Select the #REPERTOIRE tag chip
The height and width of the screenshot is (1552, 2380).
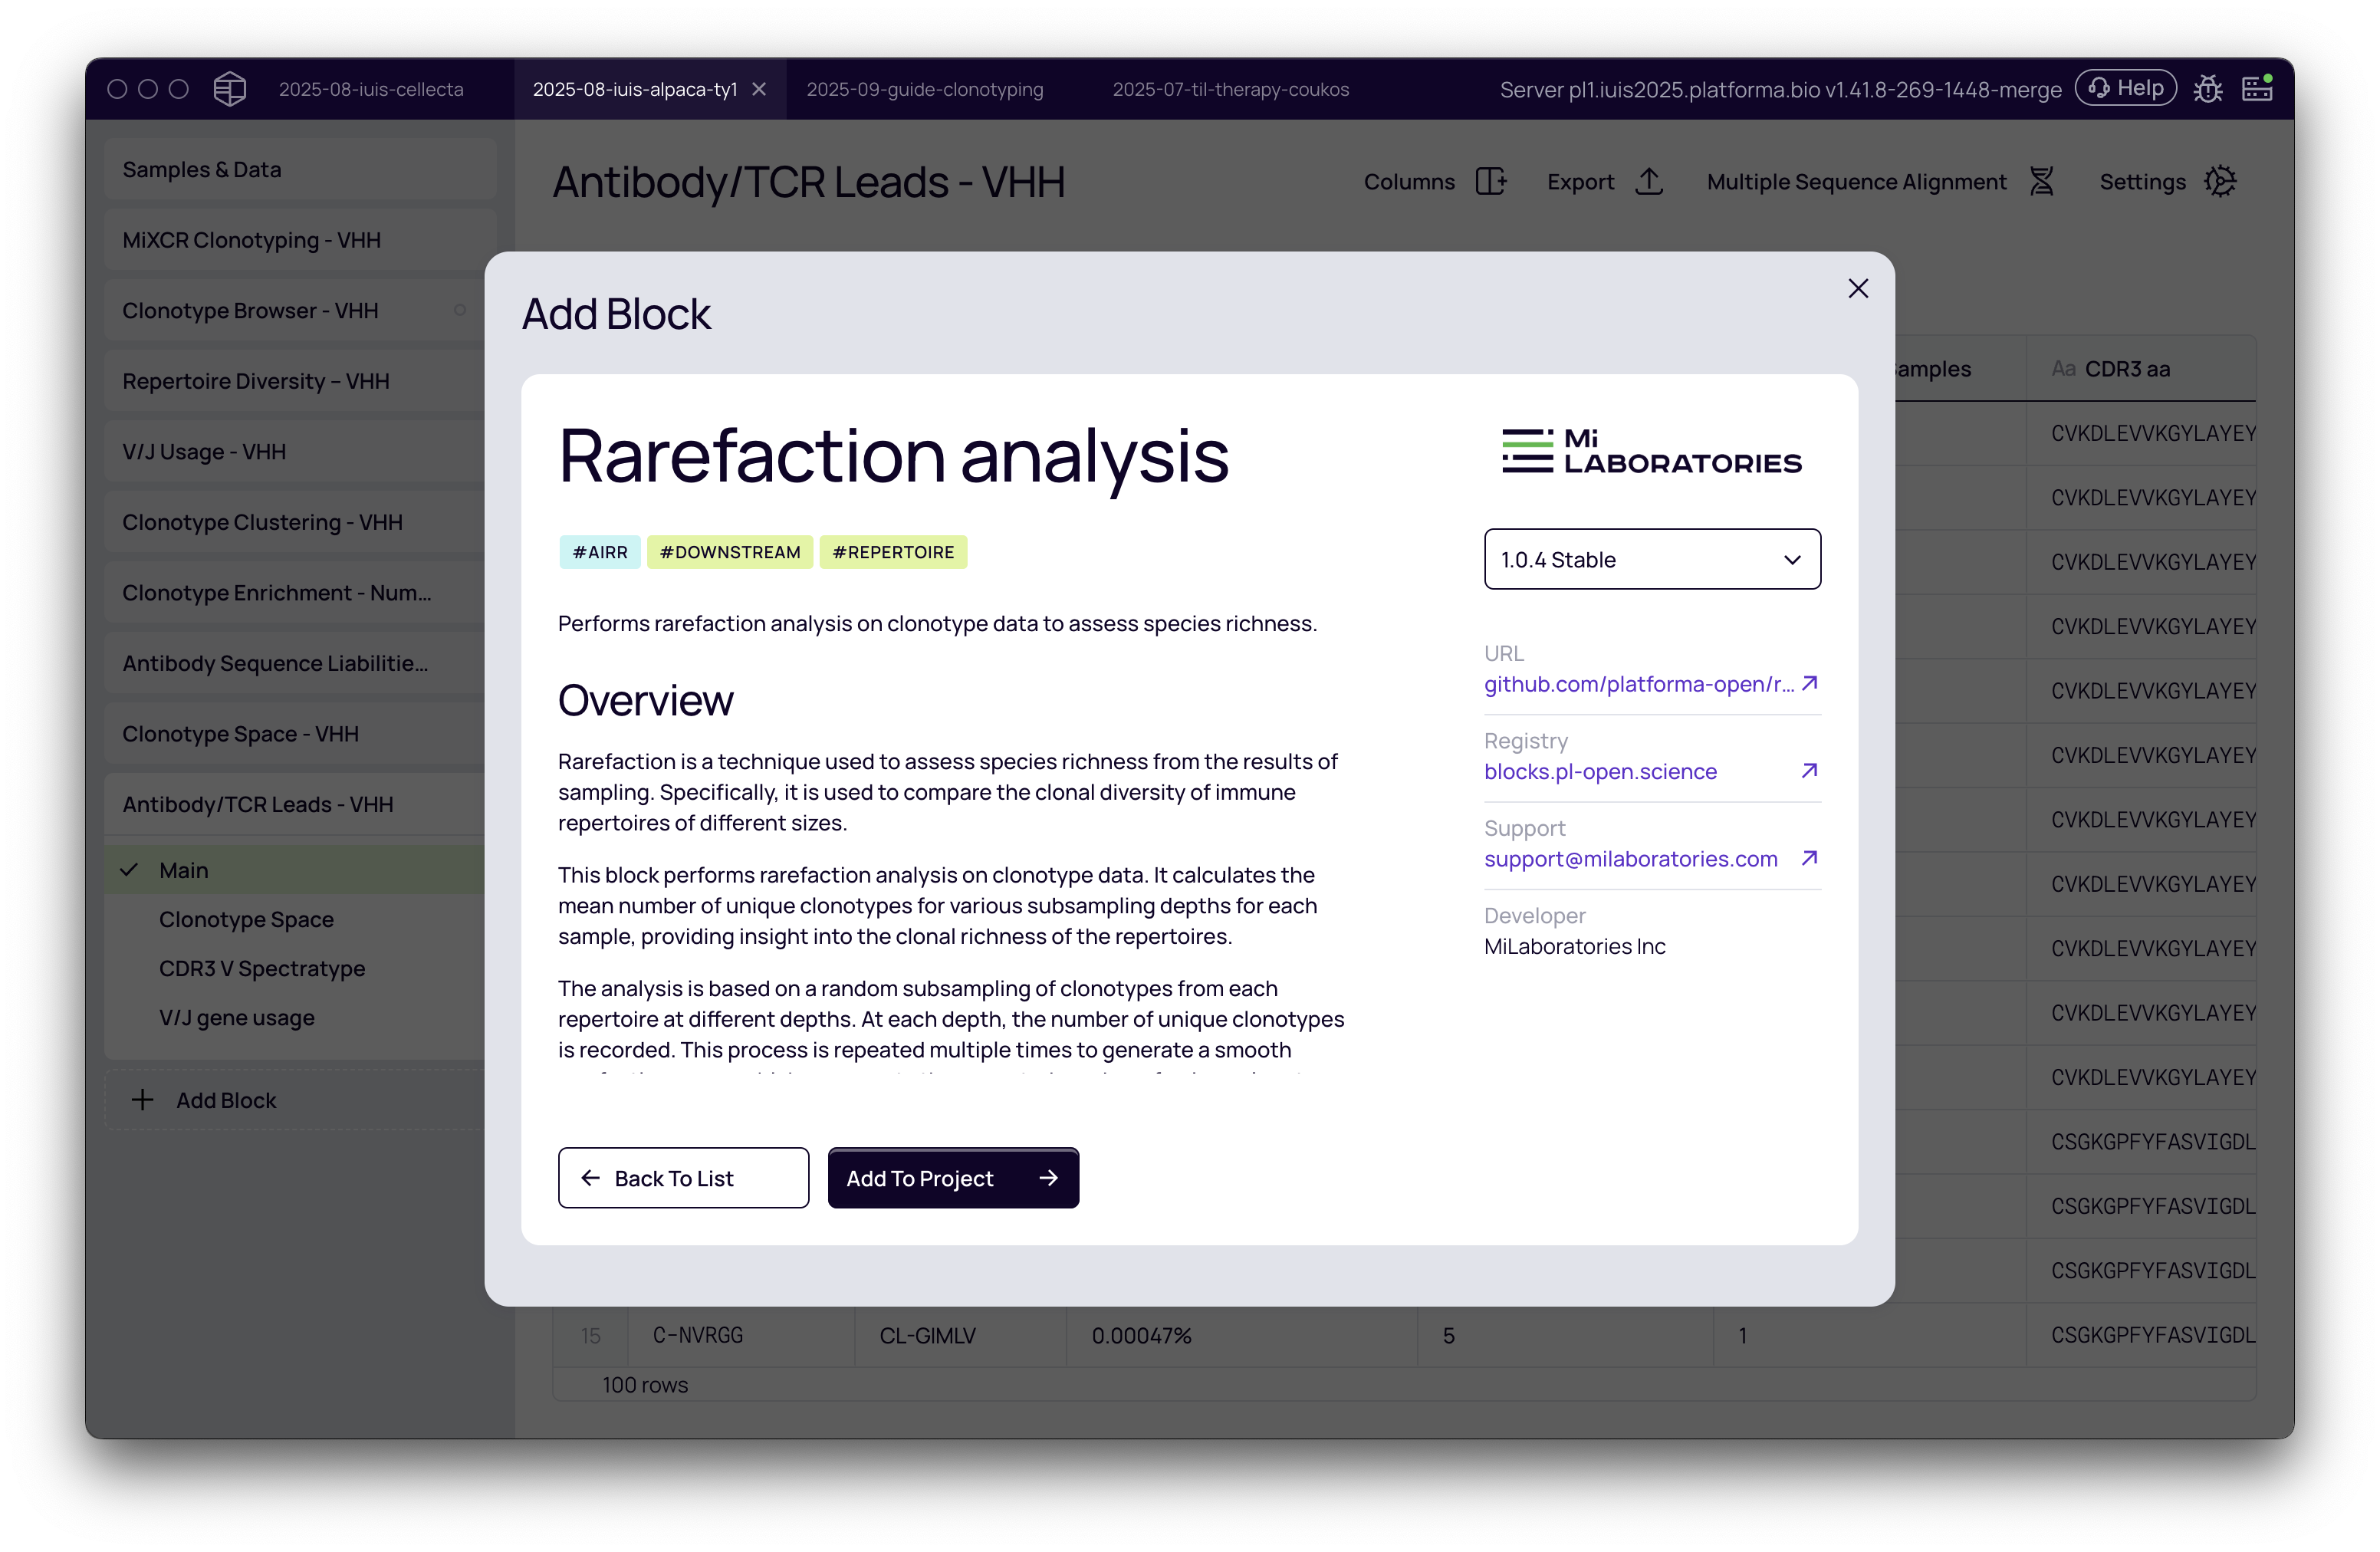pyautogui.click(x=893, y=551)
